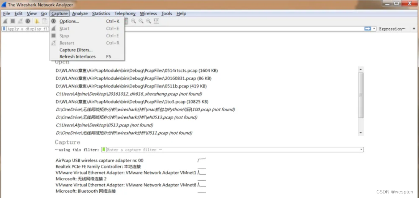Viewport: 419px width, 198px height.
Task: Click into the display filter input field
Action: 186,29
